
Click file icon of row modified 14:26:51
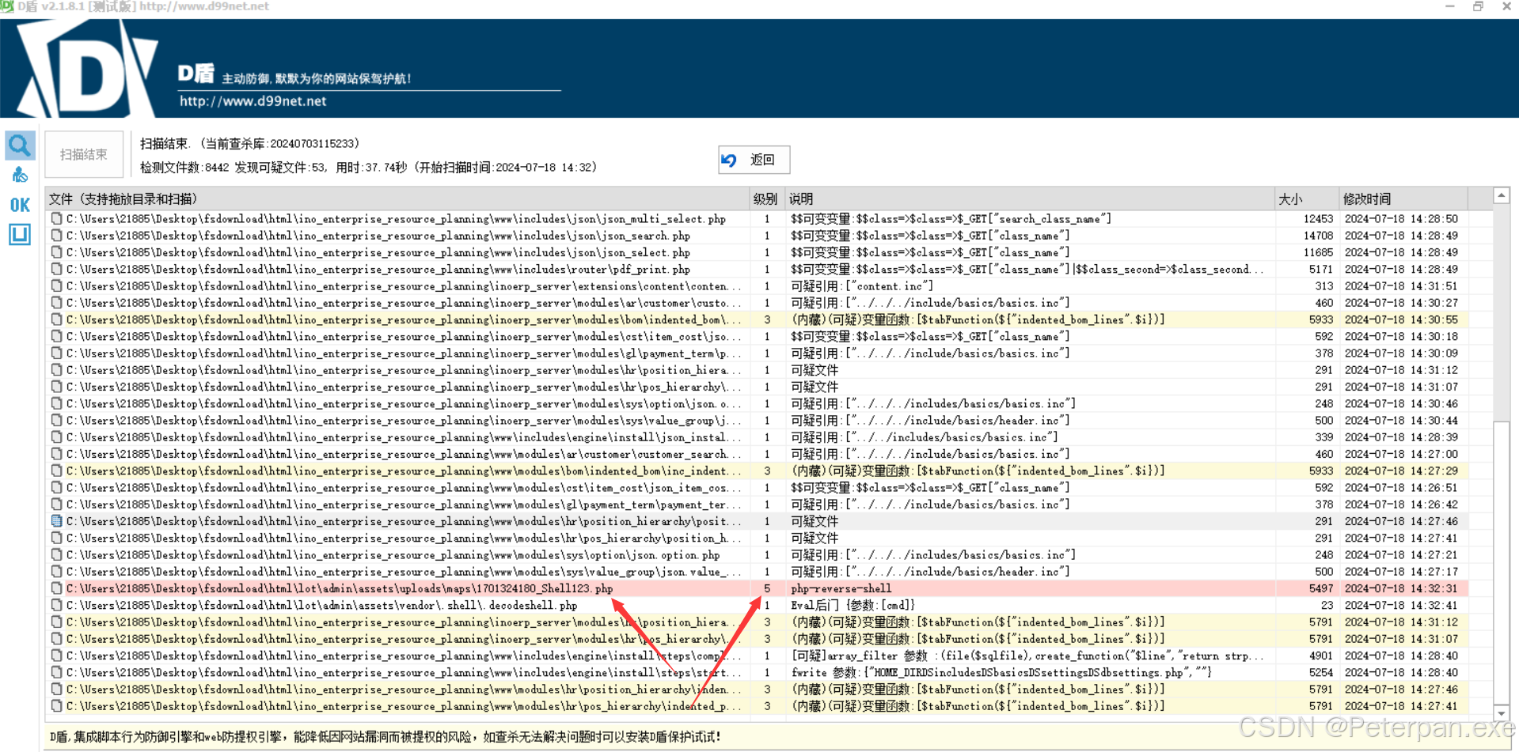pos(56,487)
